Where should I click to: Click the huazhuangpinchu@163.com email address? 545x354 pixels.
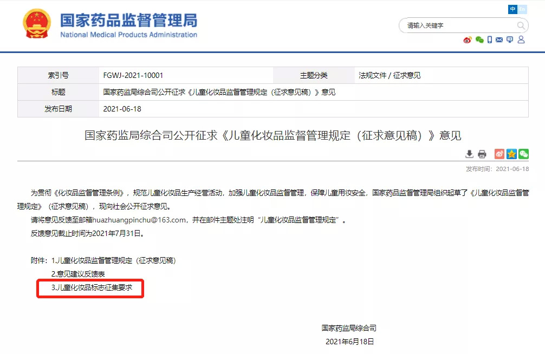coord(139,220)
